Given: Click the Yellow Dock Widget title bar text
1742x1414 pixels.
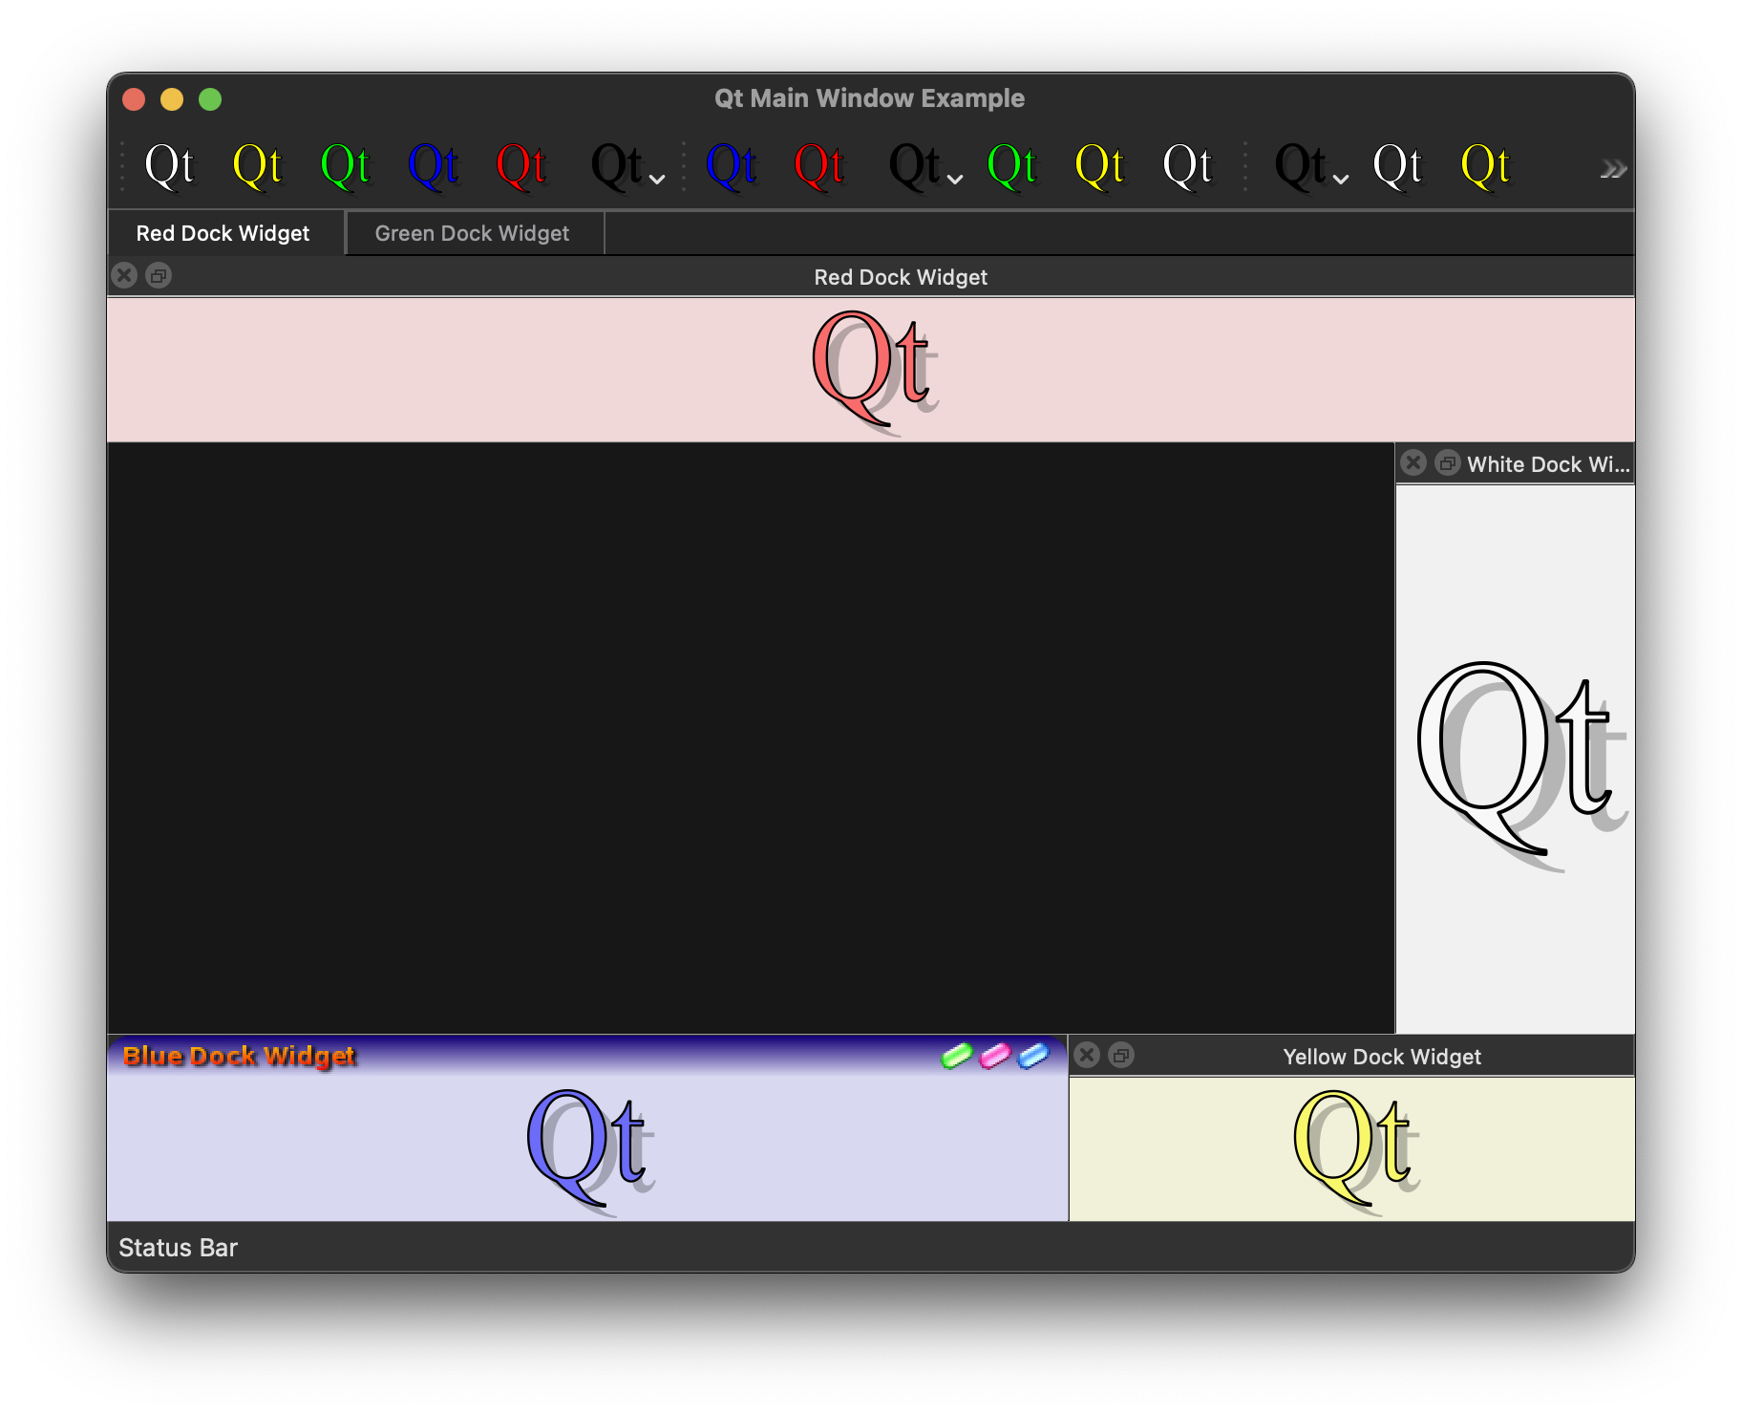Looking at the screenshot, I should pos(1382,1057).
